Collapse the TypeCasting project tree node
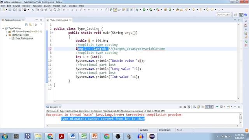Viewport: 249px width, 140px height. coord(3,28)
